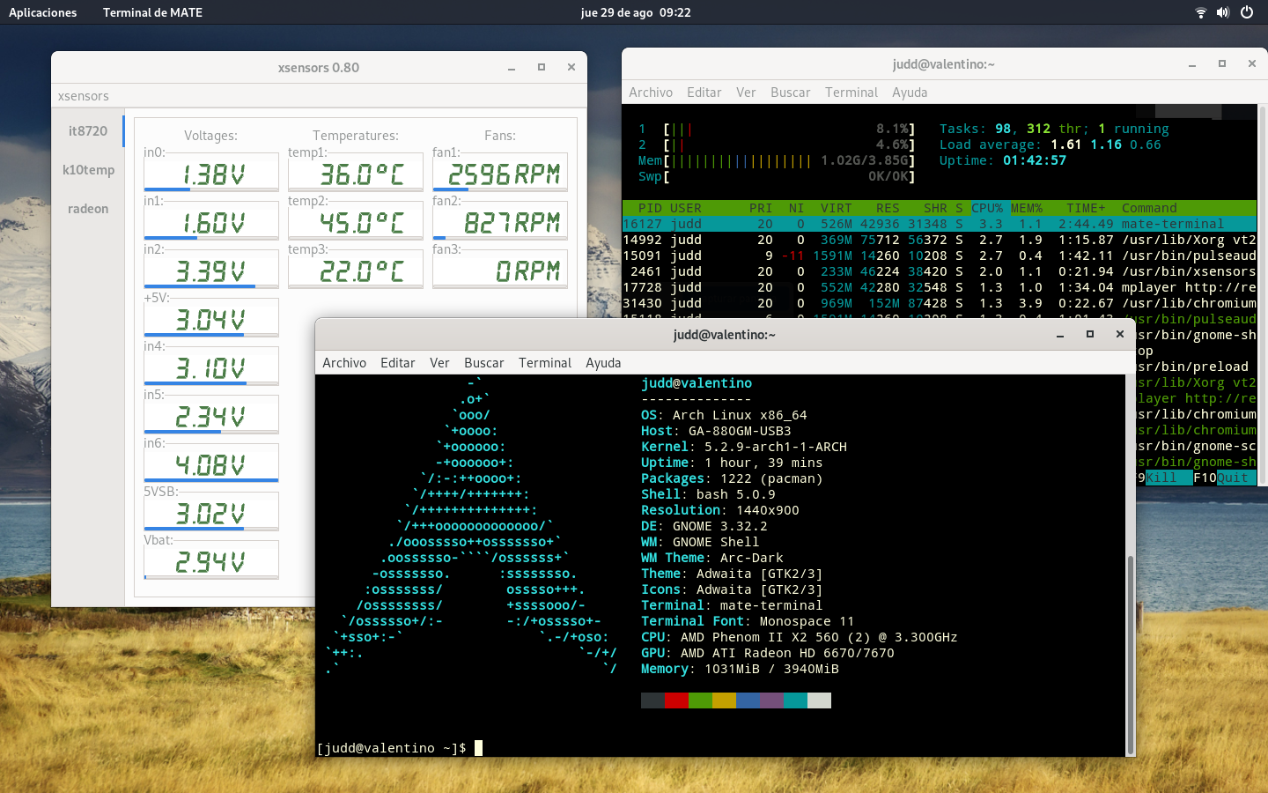Open Buscar menu in htop terminal
The height and width of the screenshot is (793, 1268).
[x=790, y=93]
